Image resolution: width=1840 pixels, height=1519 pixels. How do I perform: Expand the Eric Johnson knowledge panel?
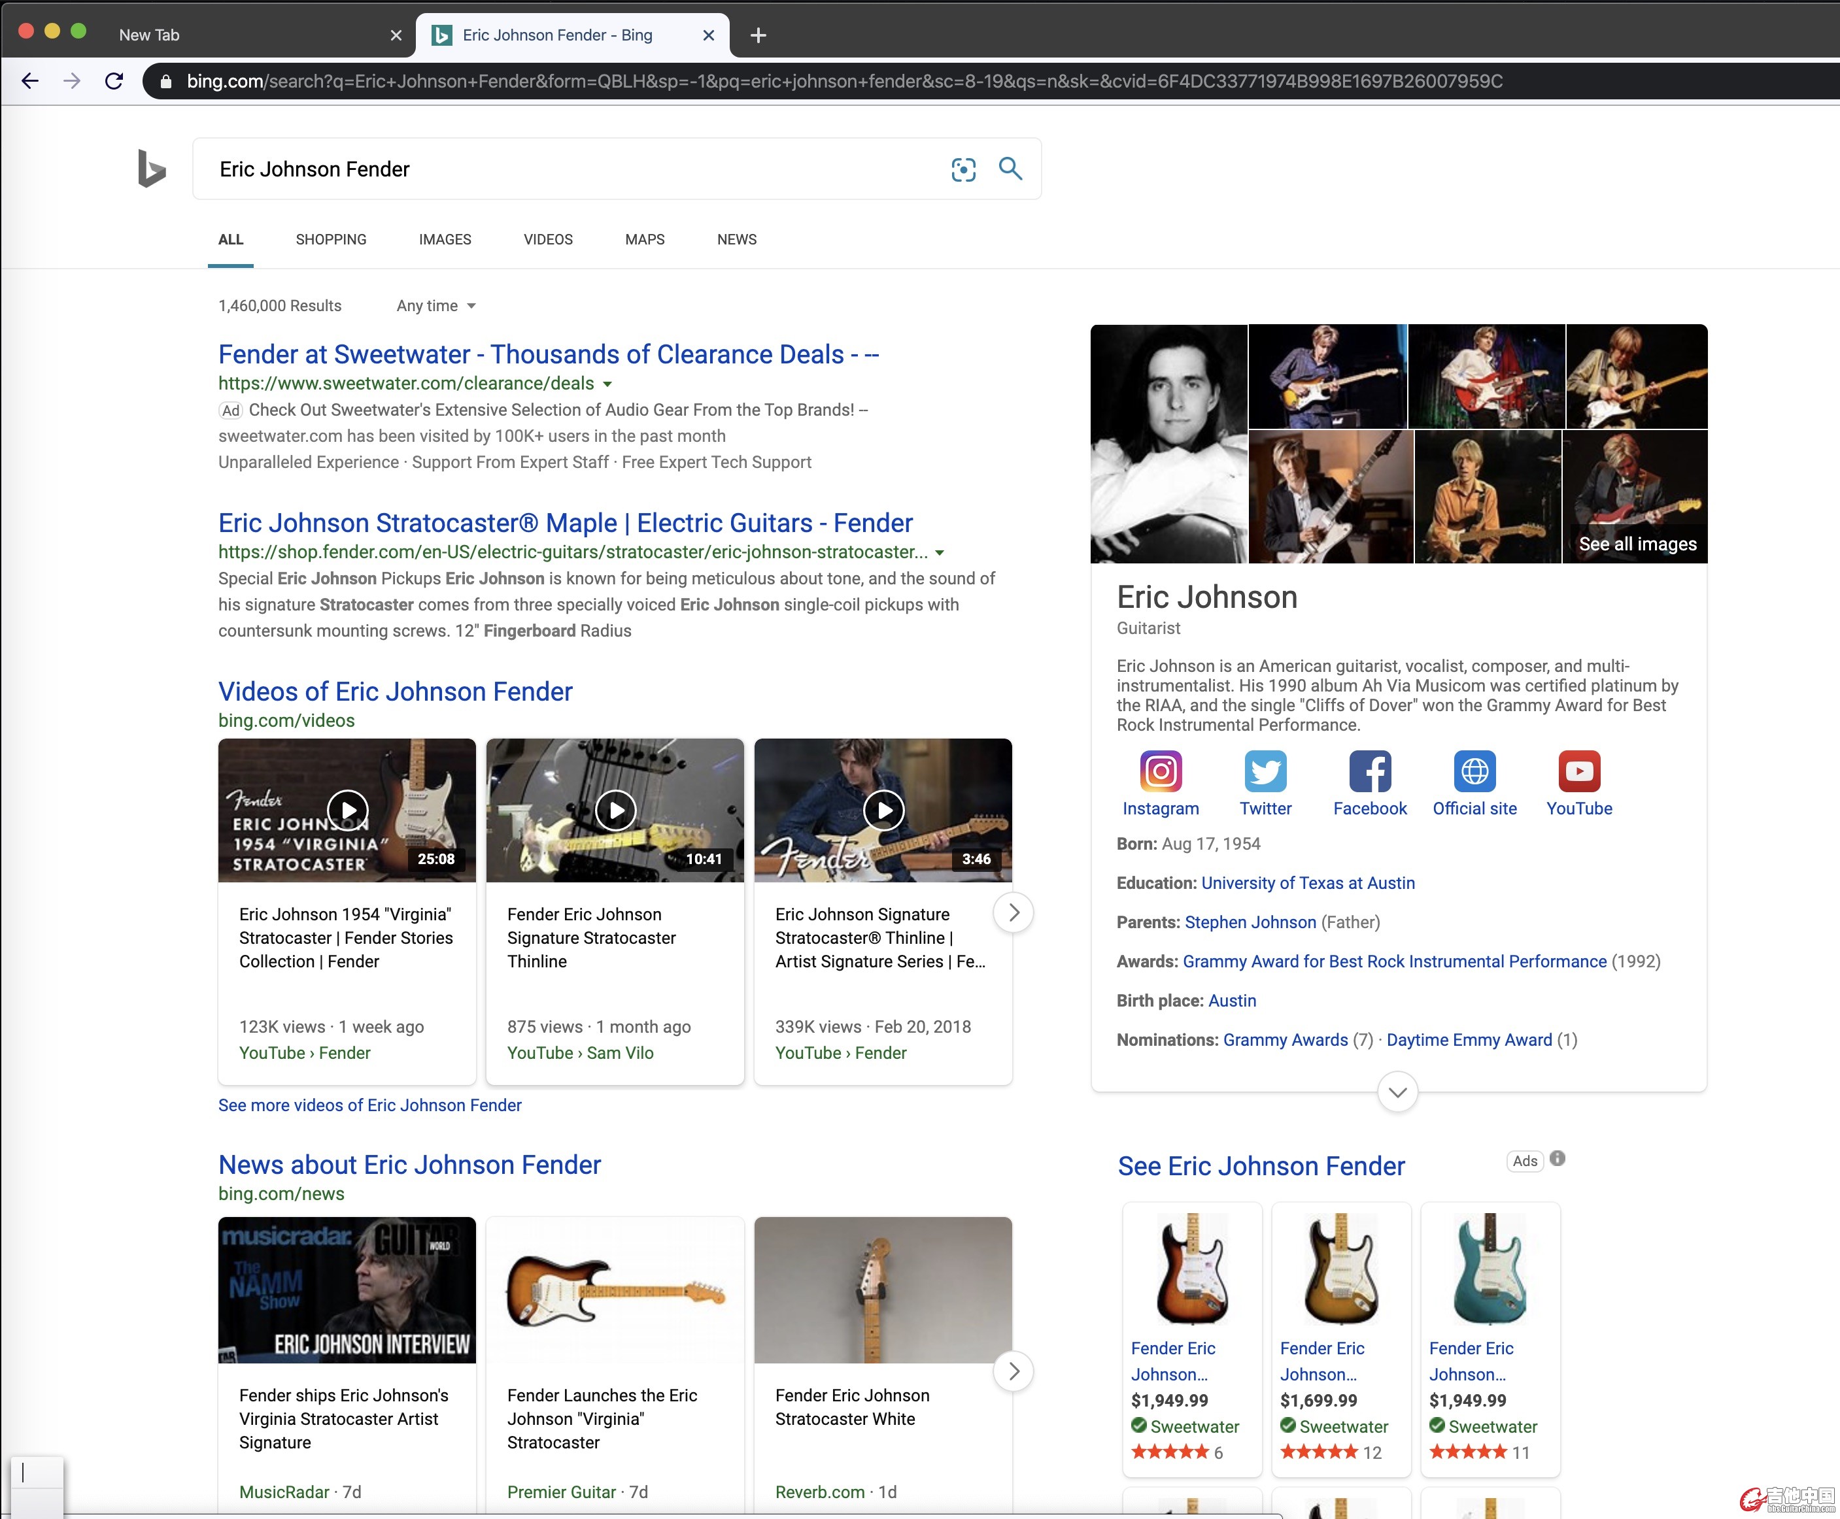tap(1398, 1092)
